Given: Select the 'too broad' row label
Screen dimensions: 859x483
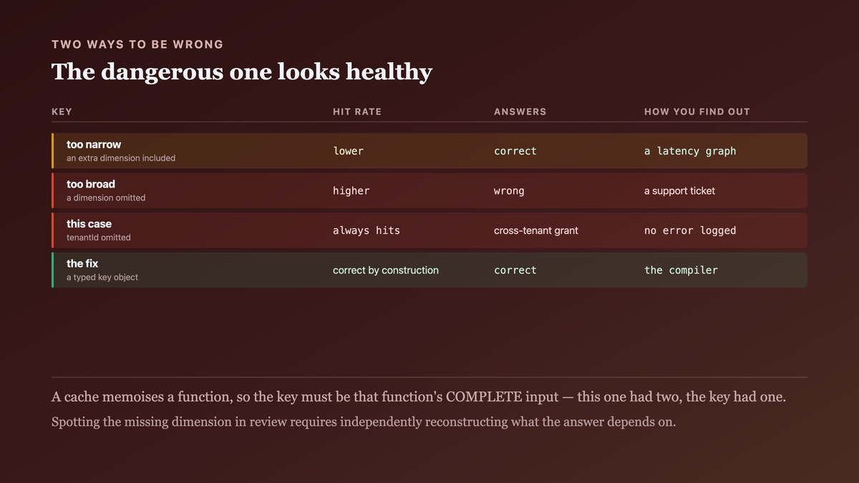Looking at the screenshot, I should [91, 184].
